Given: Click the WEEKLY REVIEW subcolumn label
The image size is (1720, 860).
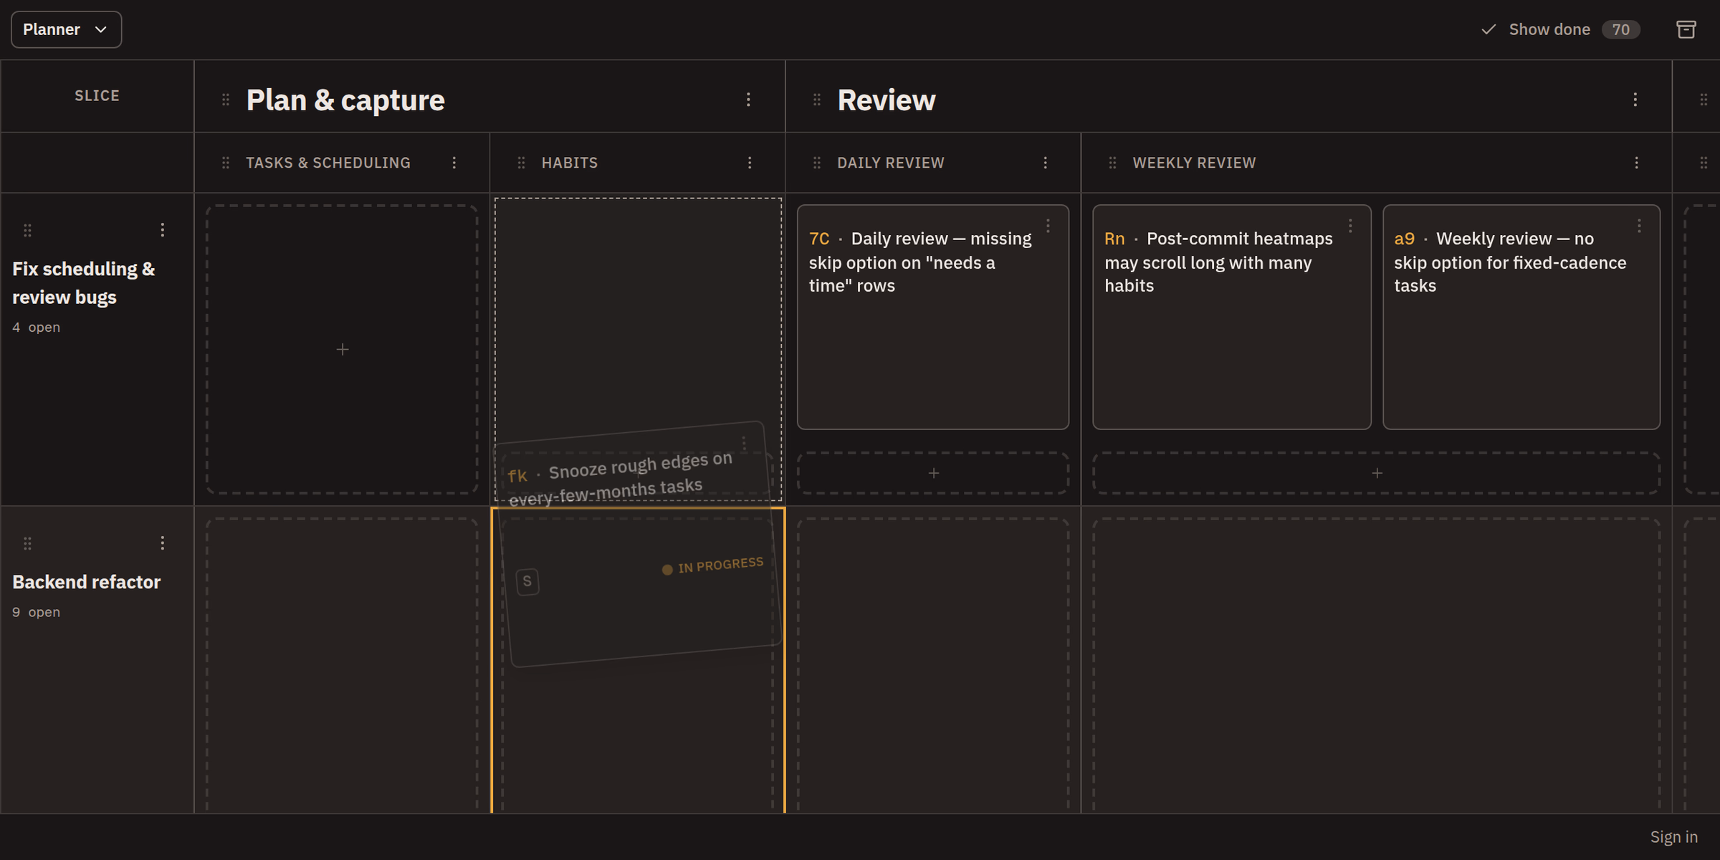Looking at the screenshot, I should pyautogui.click(x=1194, y=163).
